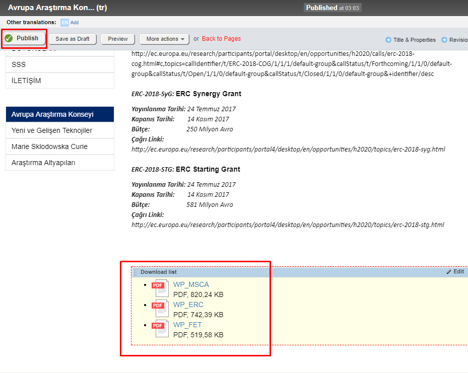The image size is (468, 373).
Task: Click the green checkmark icon in Publish
Action: coord(9,38)
